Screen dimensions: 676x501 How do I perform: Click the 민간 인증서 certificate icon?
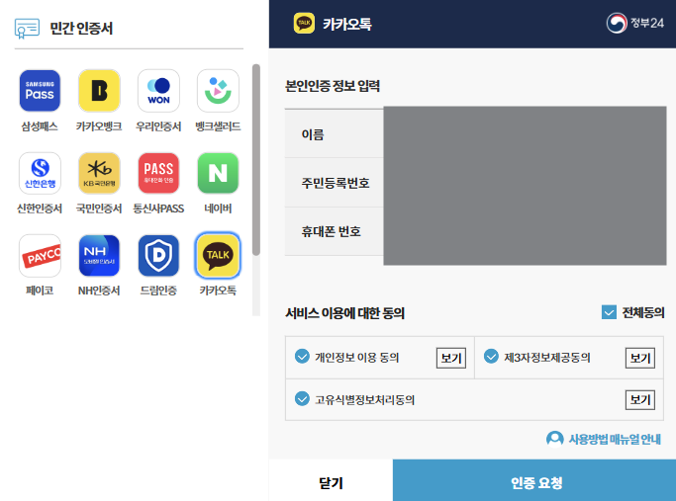[27, 29]
